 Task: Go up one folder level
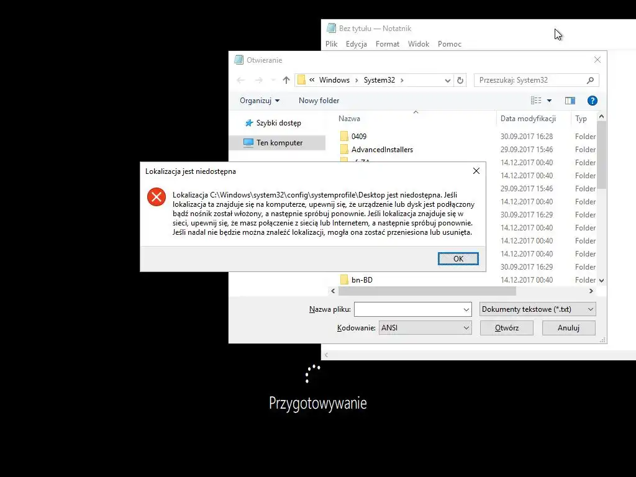point(286,80)
